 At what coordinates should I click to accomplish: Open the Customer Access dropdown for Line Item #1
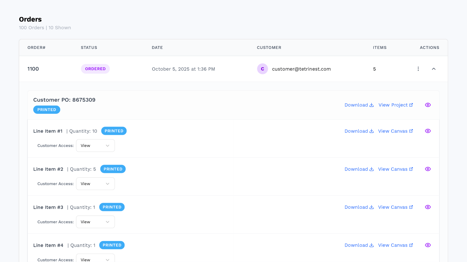[x=95, y=146]
